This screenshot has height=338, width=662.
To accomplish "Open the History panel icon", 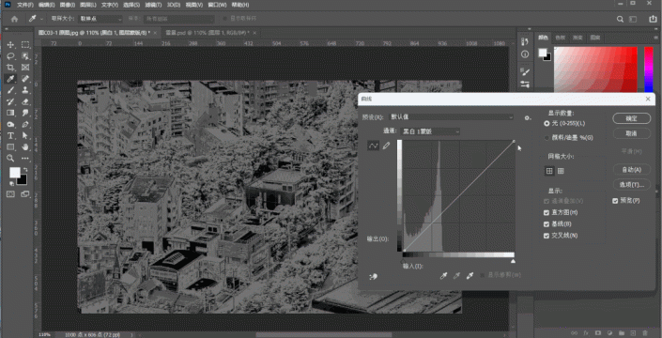I will [525, 41].
